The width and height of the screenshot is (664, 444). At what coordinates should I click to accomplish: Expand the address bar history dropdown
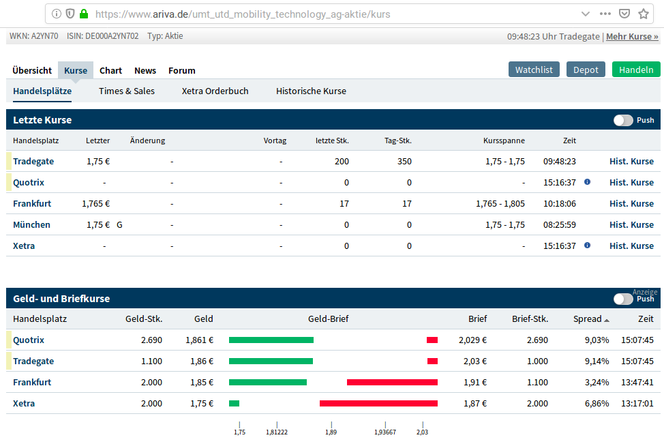coord(586,14)
